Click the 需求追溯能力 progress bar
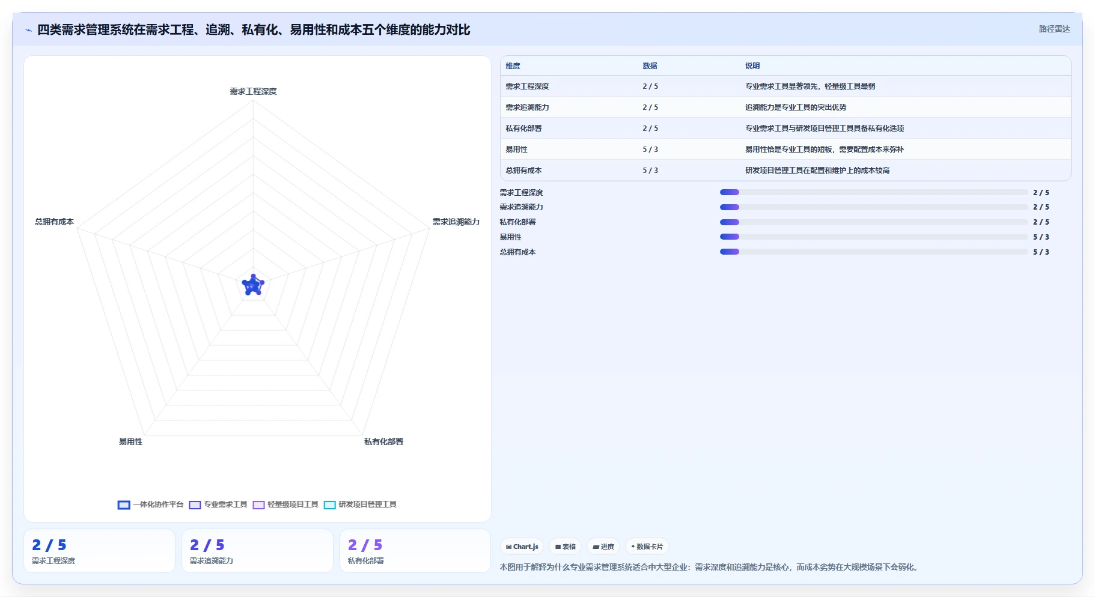The image size is (1095, 597). click(873, 207)
